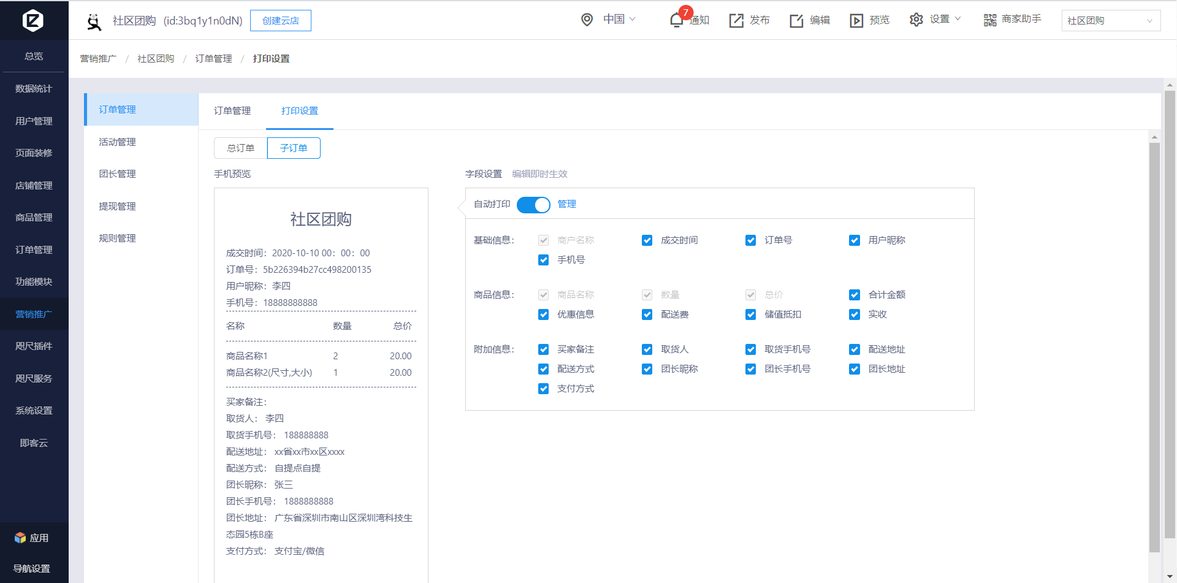
Task: Click the 商家助手 QR code icon
Action: point(990,20)
